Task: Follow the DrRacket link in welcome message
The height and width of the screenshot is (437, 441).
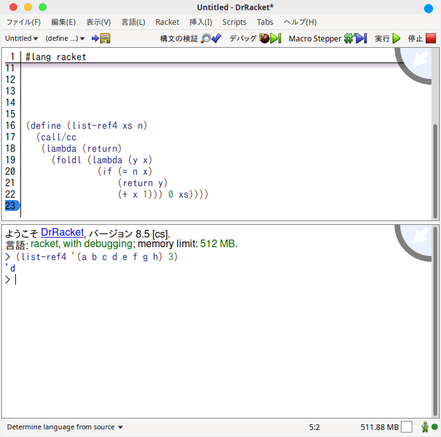Action: [x=62, y=233]
